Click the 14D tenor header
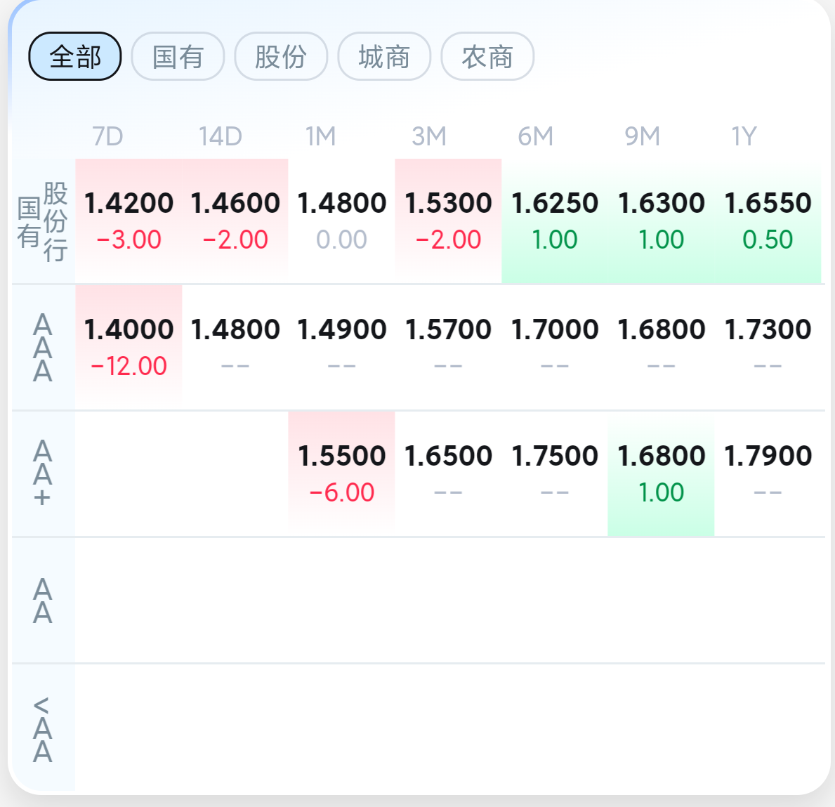This screenshot has height=807, width=835. (221, 136)
